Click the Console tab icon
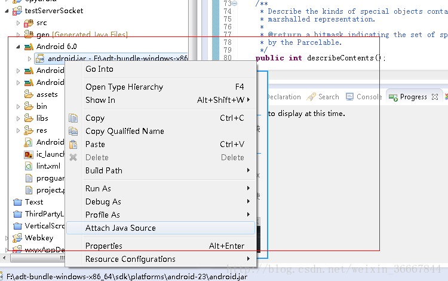Image resolution: width=448 pixels, height=281 pixels. pos(349,97)
